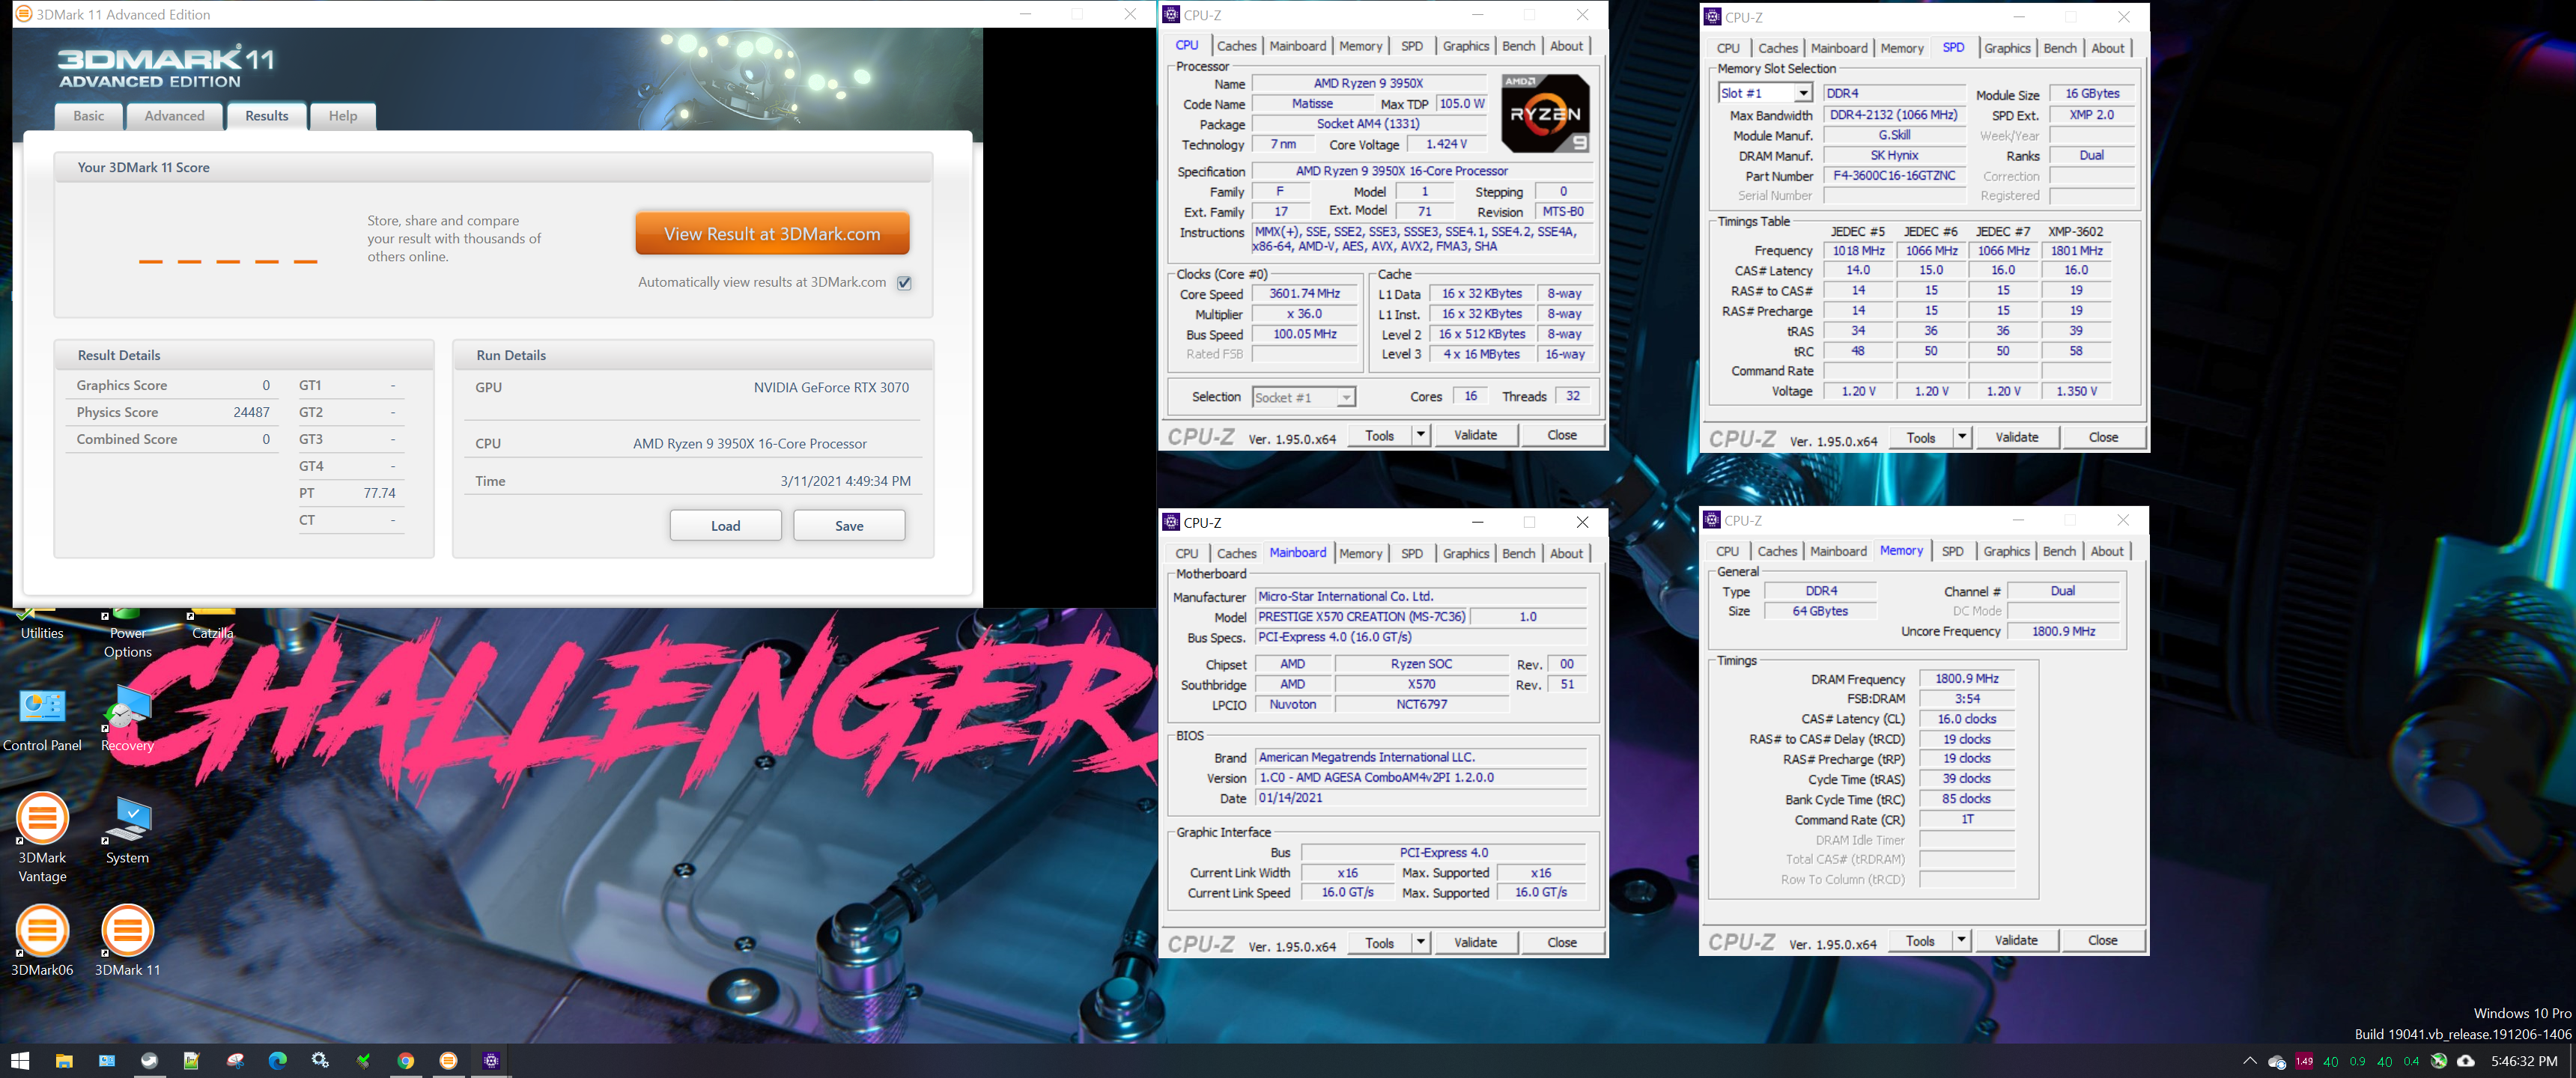Click the 3DMark 11 title bar icon

click(23, 14)
